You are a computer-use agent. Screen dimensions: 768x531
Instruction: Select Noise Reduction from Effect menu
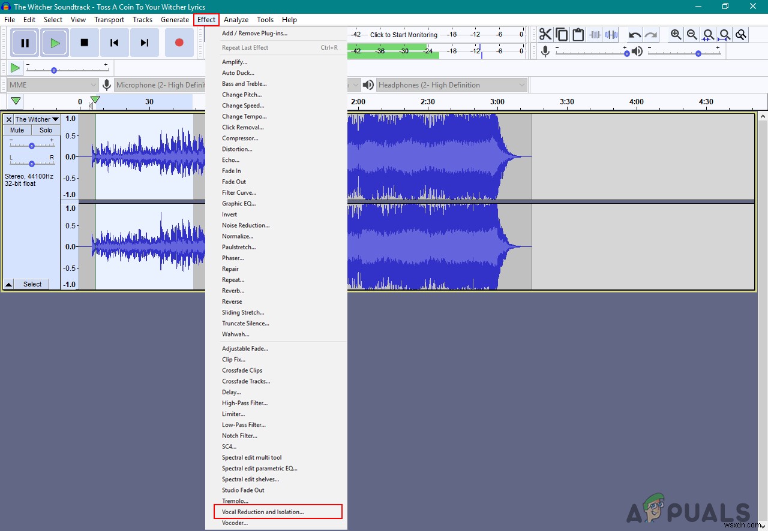coord(245,225)
